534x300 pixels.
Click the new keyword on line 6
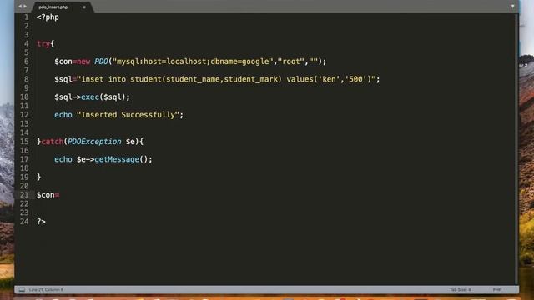[x=83, y=62]
